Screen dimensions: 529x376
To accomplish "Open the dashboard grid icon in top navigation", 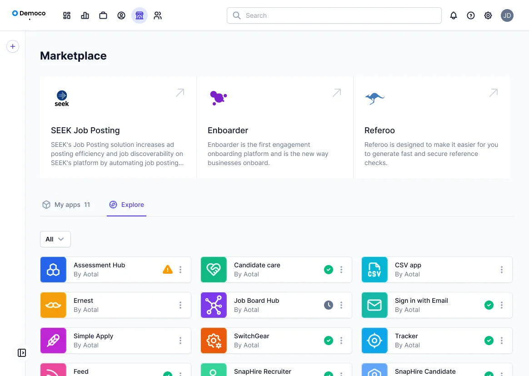I will click(67, 15).
